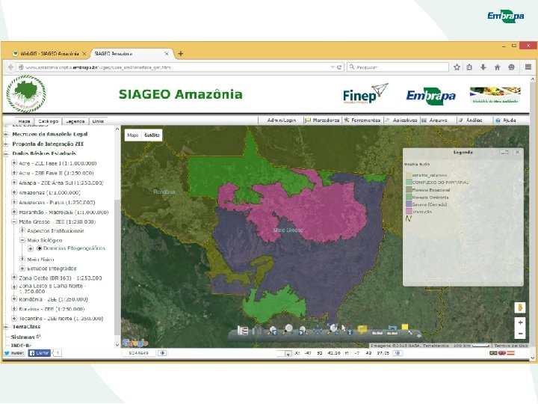
Task: Click the COMPLEXO DO PANTANAL legend color swatch
Action: point(408,182)
